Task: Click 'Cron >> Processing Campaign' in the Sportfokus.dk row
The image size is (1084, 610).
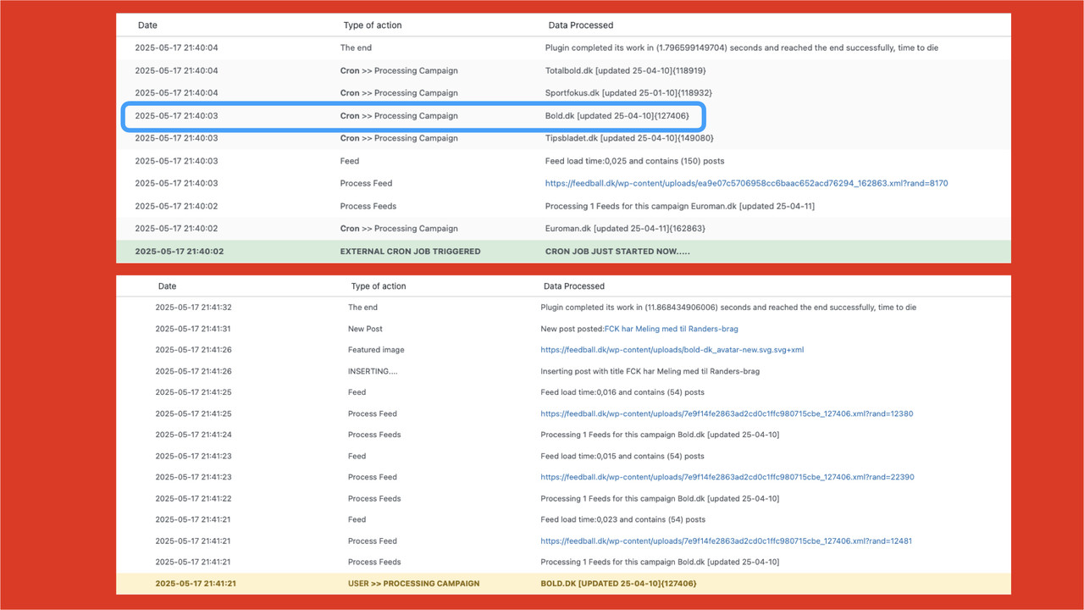Action: tap(399, 93)
